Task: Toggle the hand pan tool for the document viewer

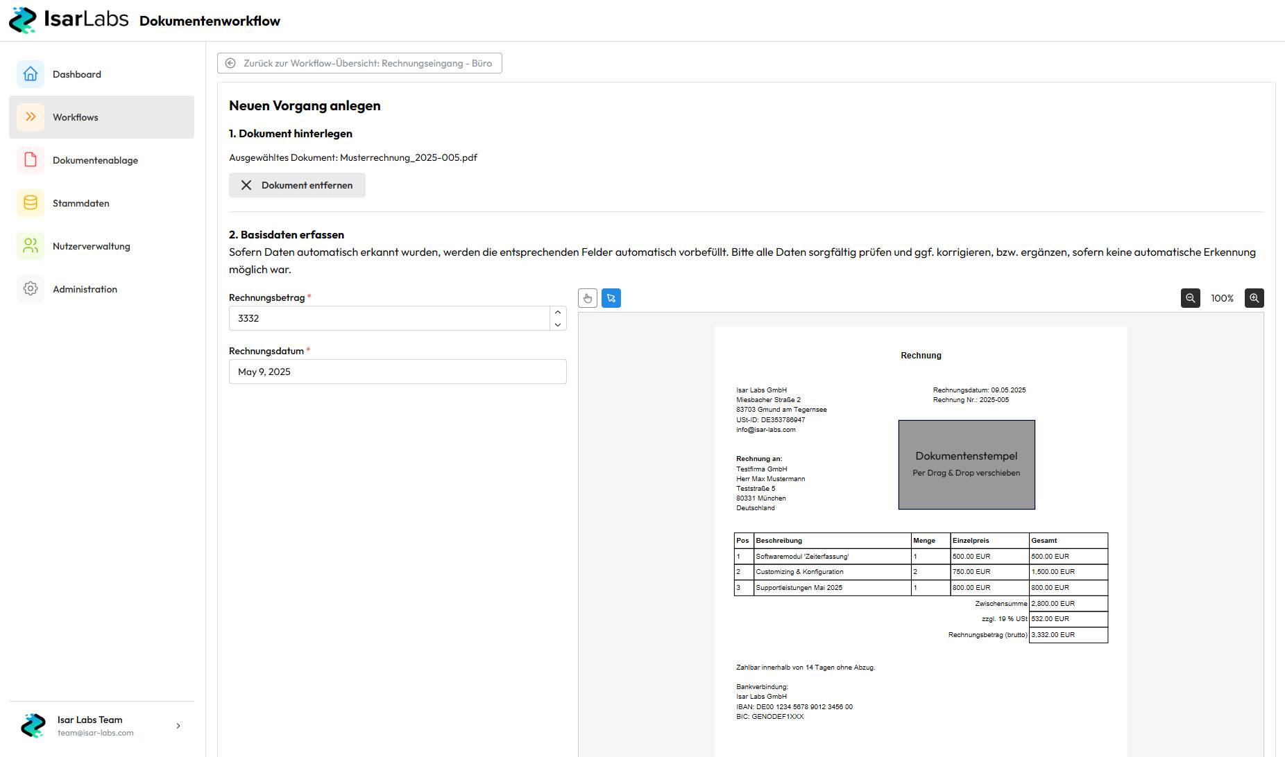Action: point(587,298)
